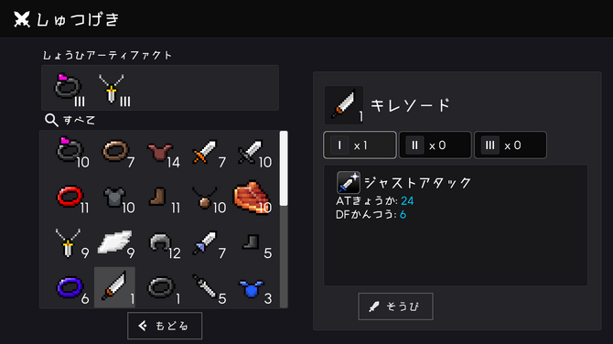Click the もどる back button
Screen dimensions: 613x344
[165, 326]
